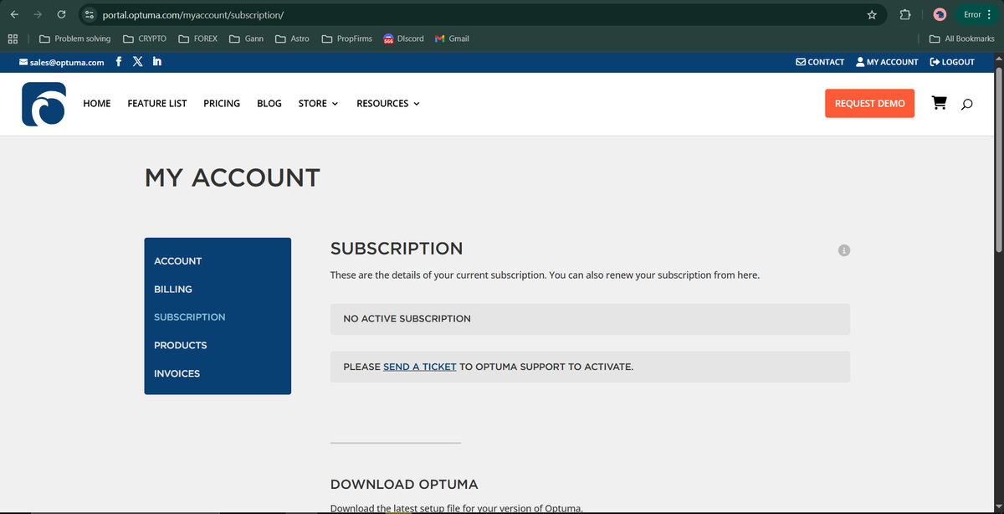Click the DOWNLOAD OPTUMA heading
Viewport: 1004px width, 514px height.
click(404, 485)
